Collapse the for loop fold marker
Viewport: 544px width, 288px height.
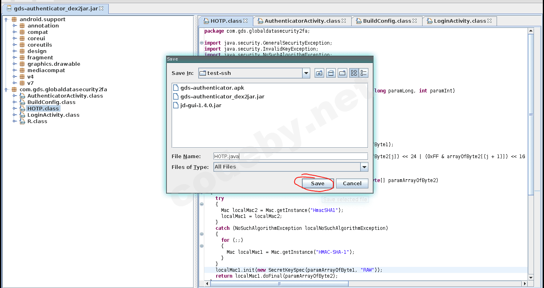(x=202, y=246)
